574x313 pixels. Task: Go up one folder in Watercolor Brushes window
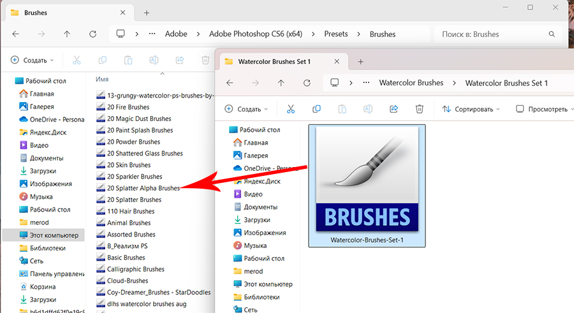tap(281, 83)
